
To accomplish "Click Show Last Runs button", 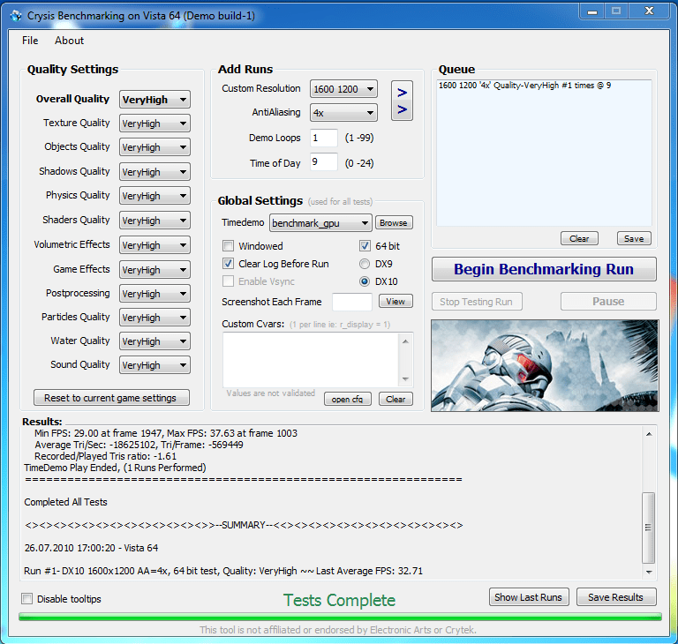I will (529, 597).
